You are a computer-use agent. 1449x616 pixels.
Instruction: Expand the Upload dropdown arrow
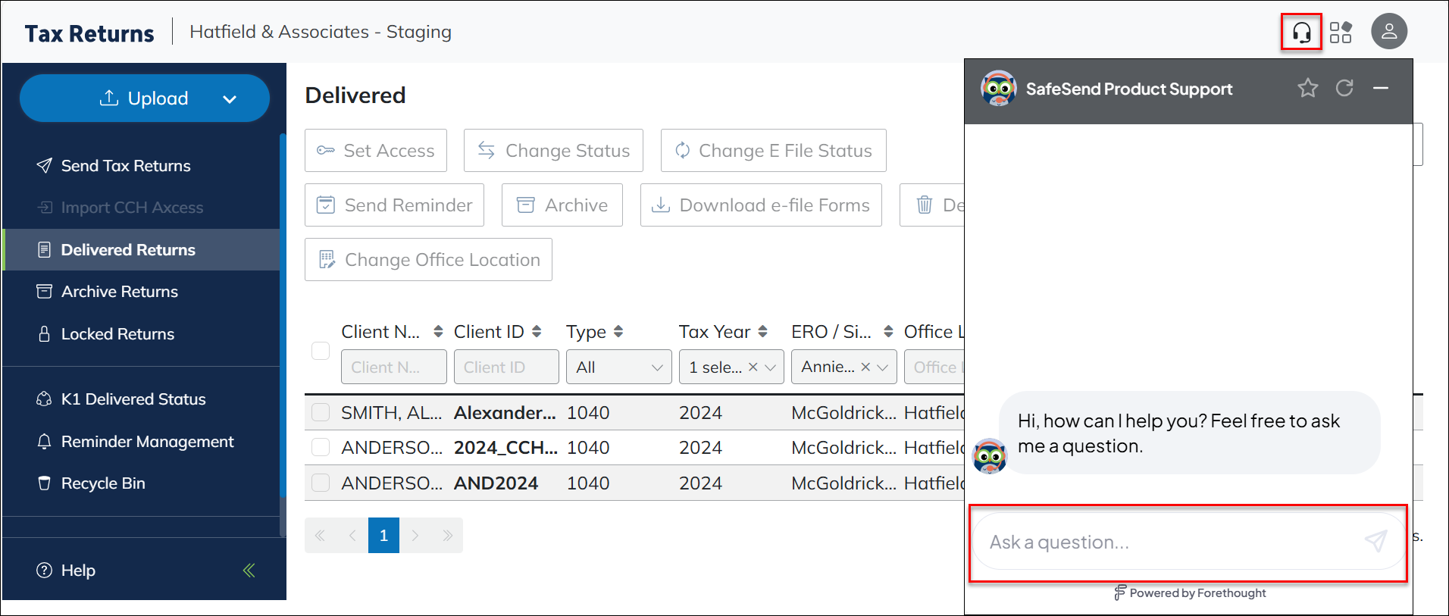(230, 99)
